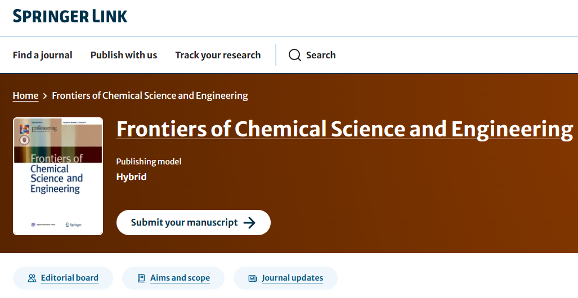This screenshot has height=298, width=578.
Task: Click the Springer logo on the journal cover
Action: point(74,224)
